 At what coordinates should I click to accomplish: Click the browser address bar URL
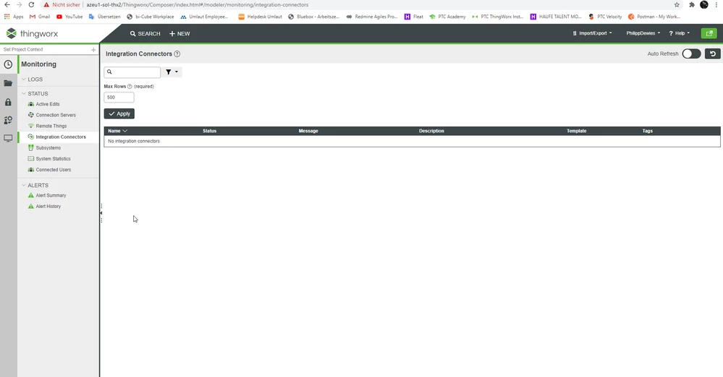pyautogui.click(x=198, y=4)
